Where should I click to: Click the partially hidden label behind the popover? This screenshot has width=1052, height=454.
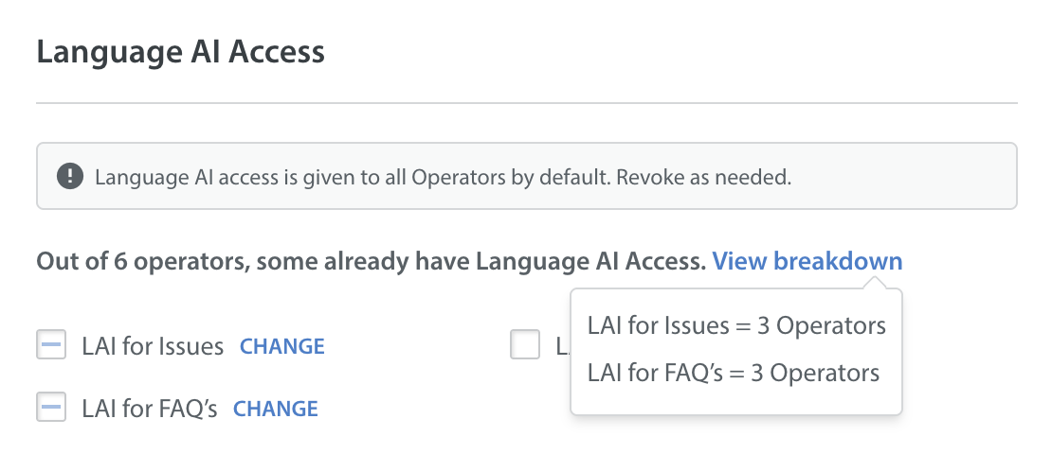pos(562,346)
